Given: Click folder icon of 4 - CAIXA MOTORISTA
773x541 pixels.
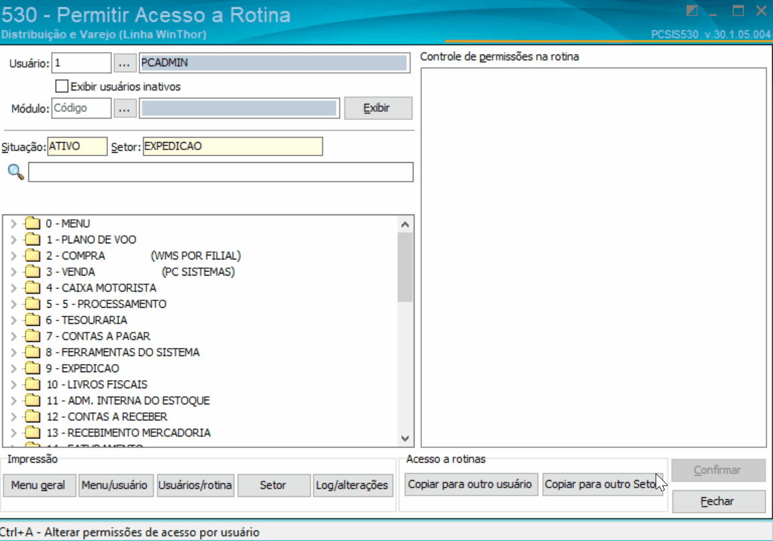Looking at the screenshot, I should 32,288.
